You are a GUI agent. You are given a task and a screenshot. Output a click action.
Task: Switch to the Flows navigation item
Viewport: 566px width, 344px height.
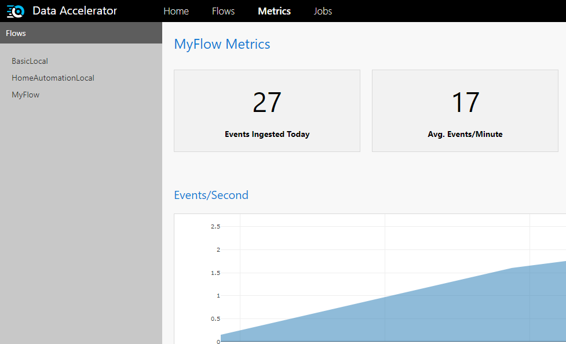pyautogui.click(x=223, y=10)
